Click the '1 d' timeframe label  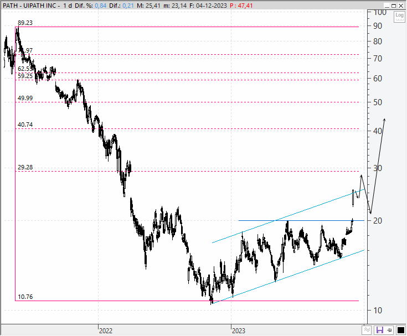pos(68,6)
